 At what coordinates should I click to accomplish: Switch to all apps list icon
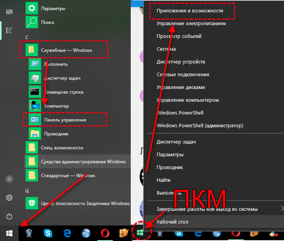coord(9,30)
